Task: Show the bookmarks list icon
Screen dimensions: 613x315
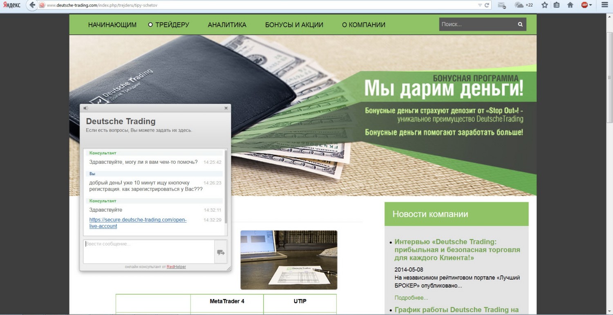Action: (x=557, y=5)
